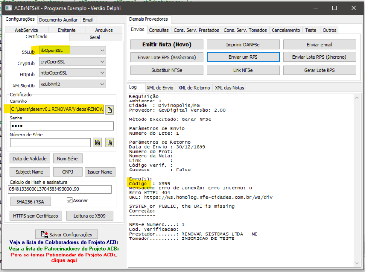365x272 pixels.
Task: Click Leitura de X509 button
Action: click(x=90, y=216)
